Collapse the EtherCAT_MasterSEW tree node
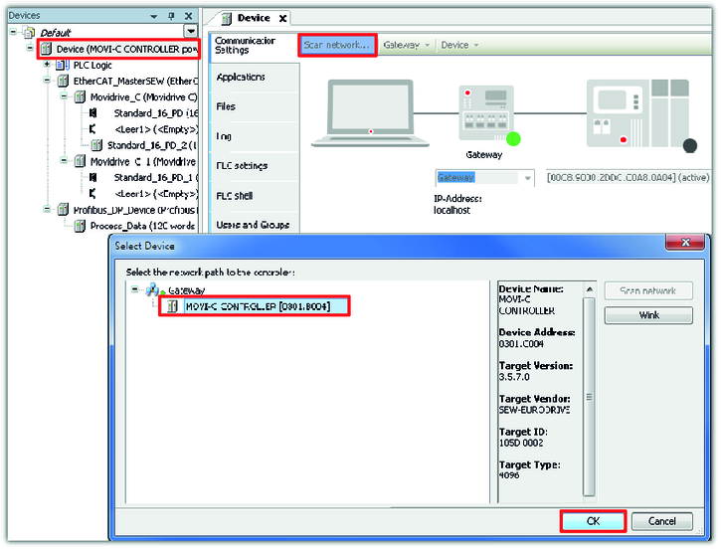721x550 pixels. (46, 81)
